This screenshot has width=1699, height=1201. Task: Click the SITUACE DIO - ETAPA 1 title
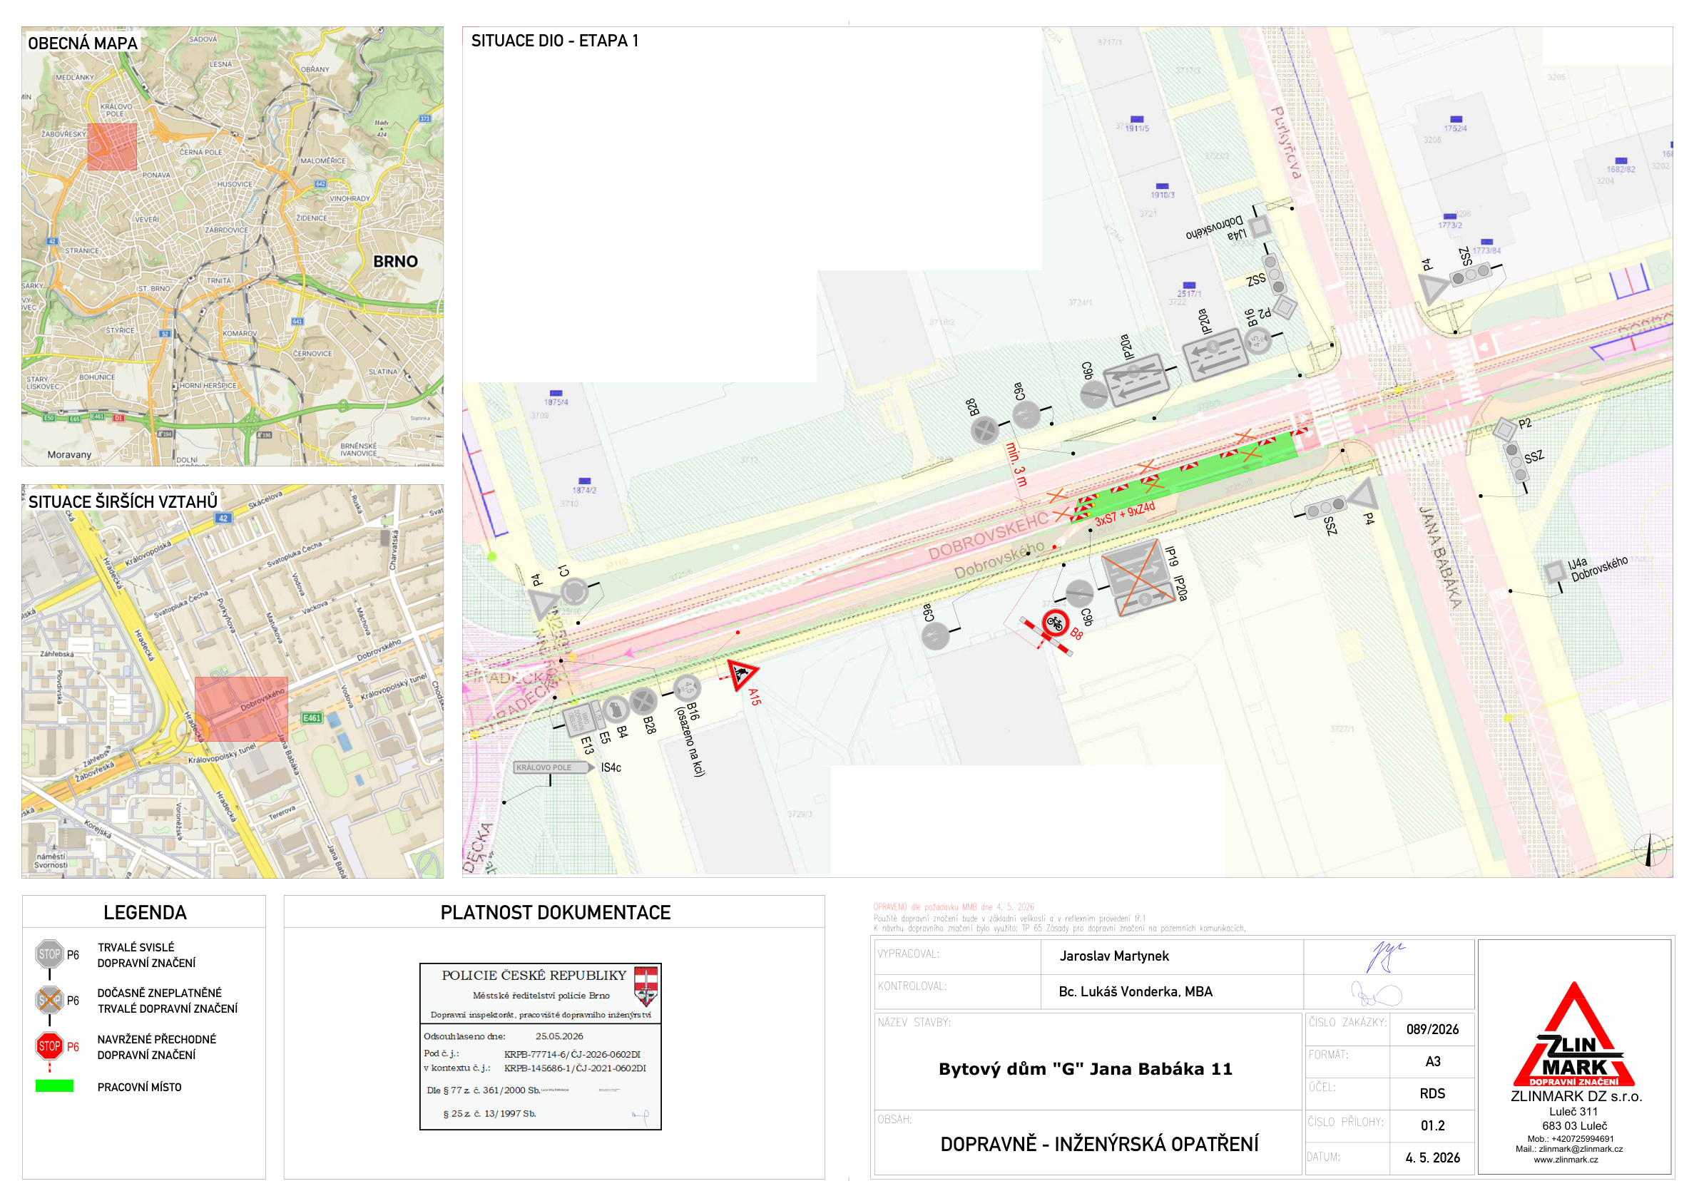tap(554, 41)
